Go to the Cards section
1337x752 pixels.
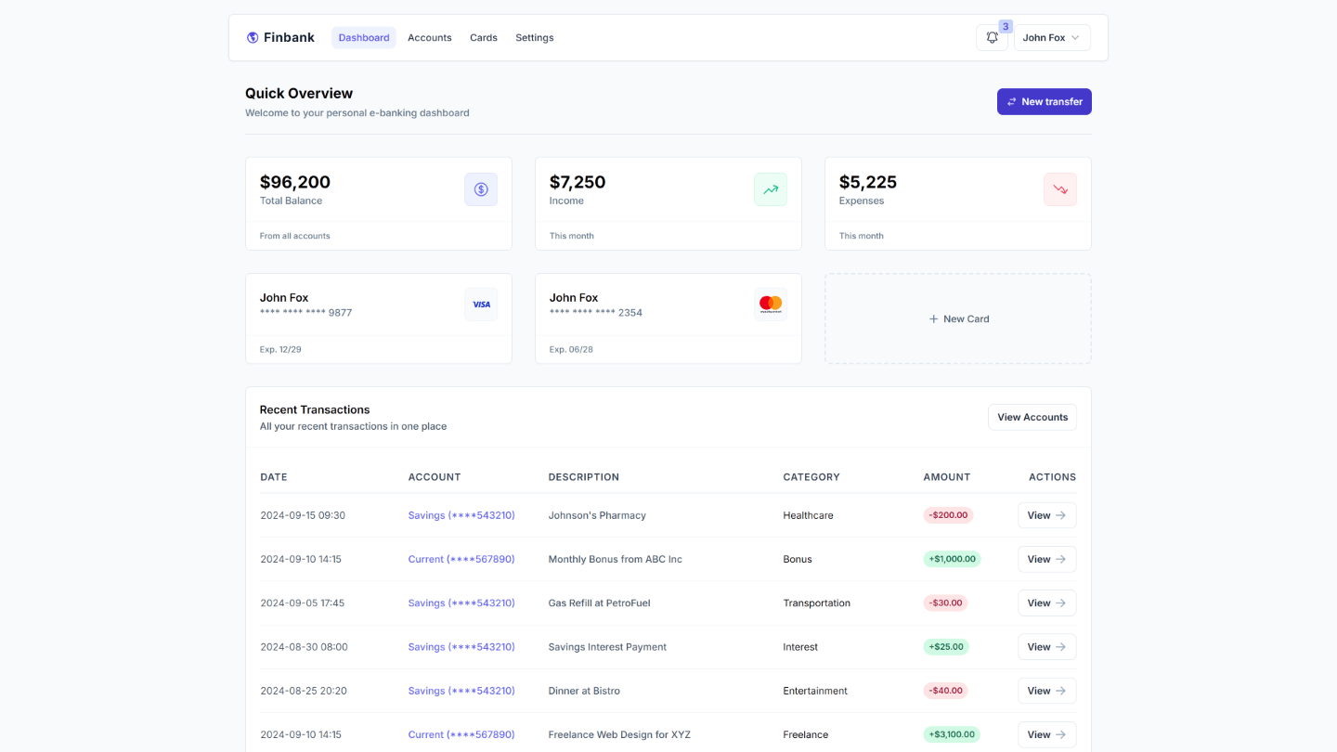click(483, 37)
